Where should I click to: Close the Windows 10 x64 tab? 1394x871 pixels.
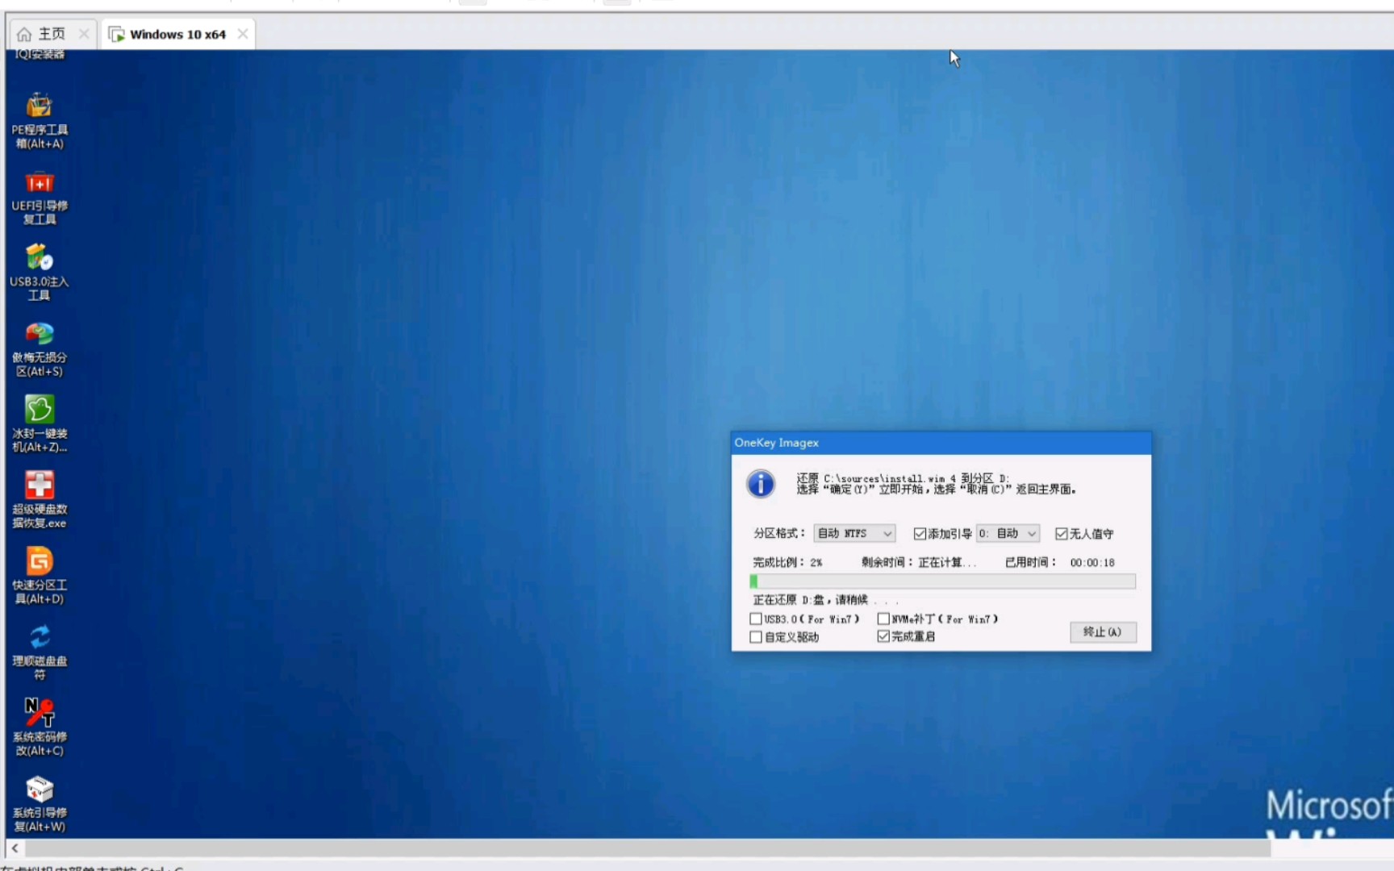tap(243, 34)
